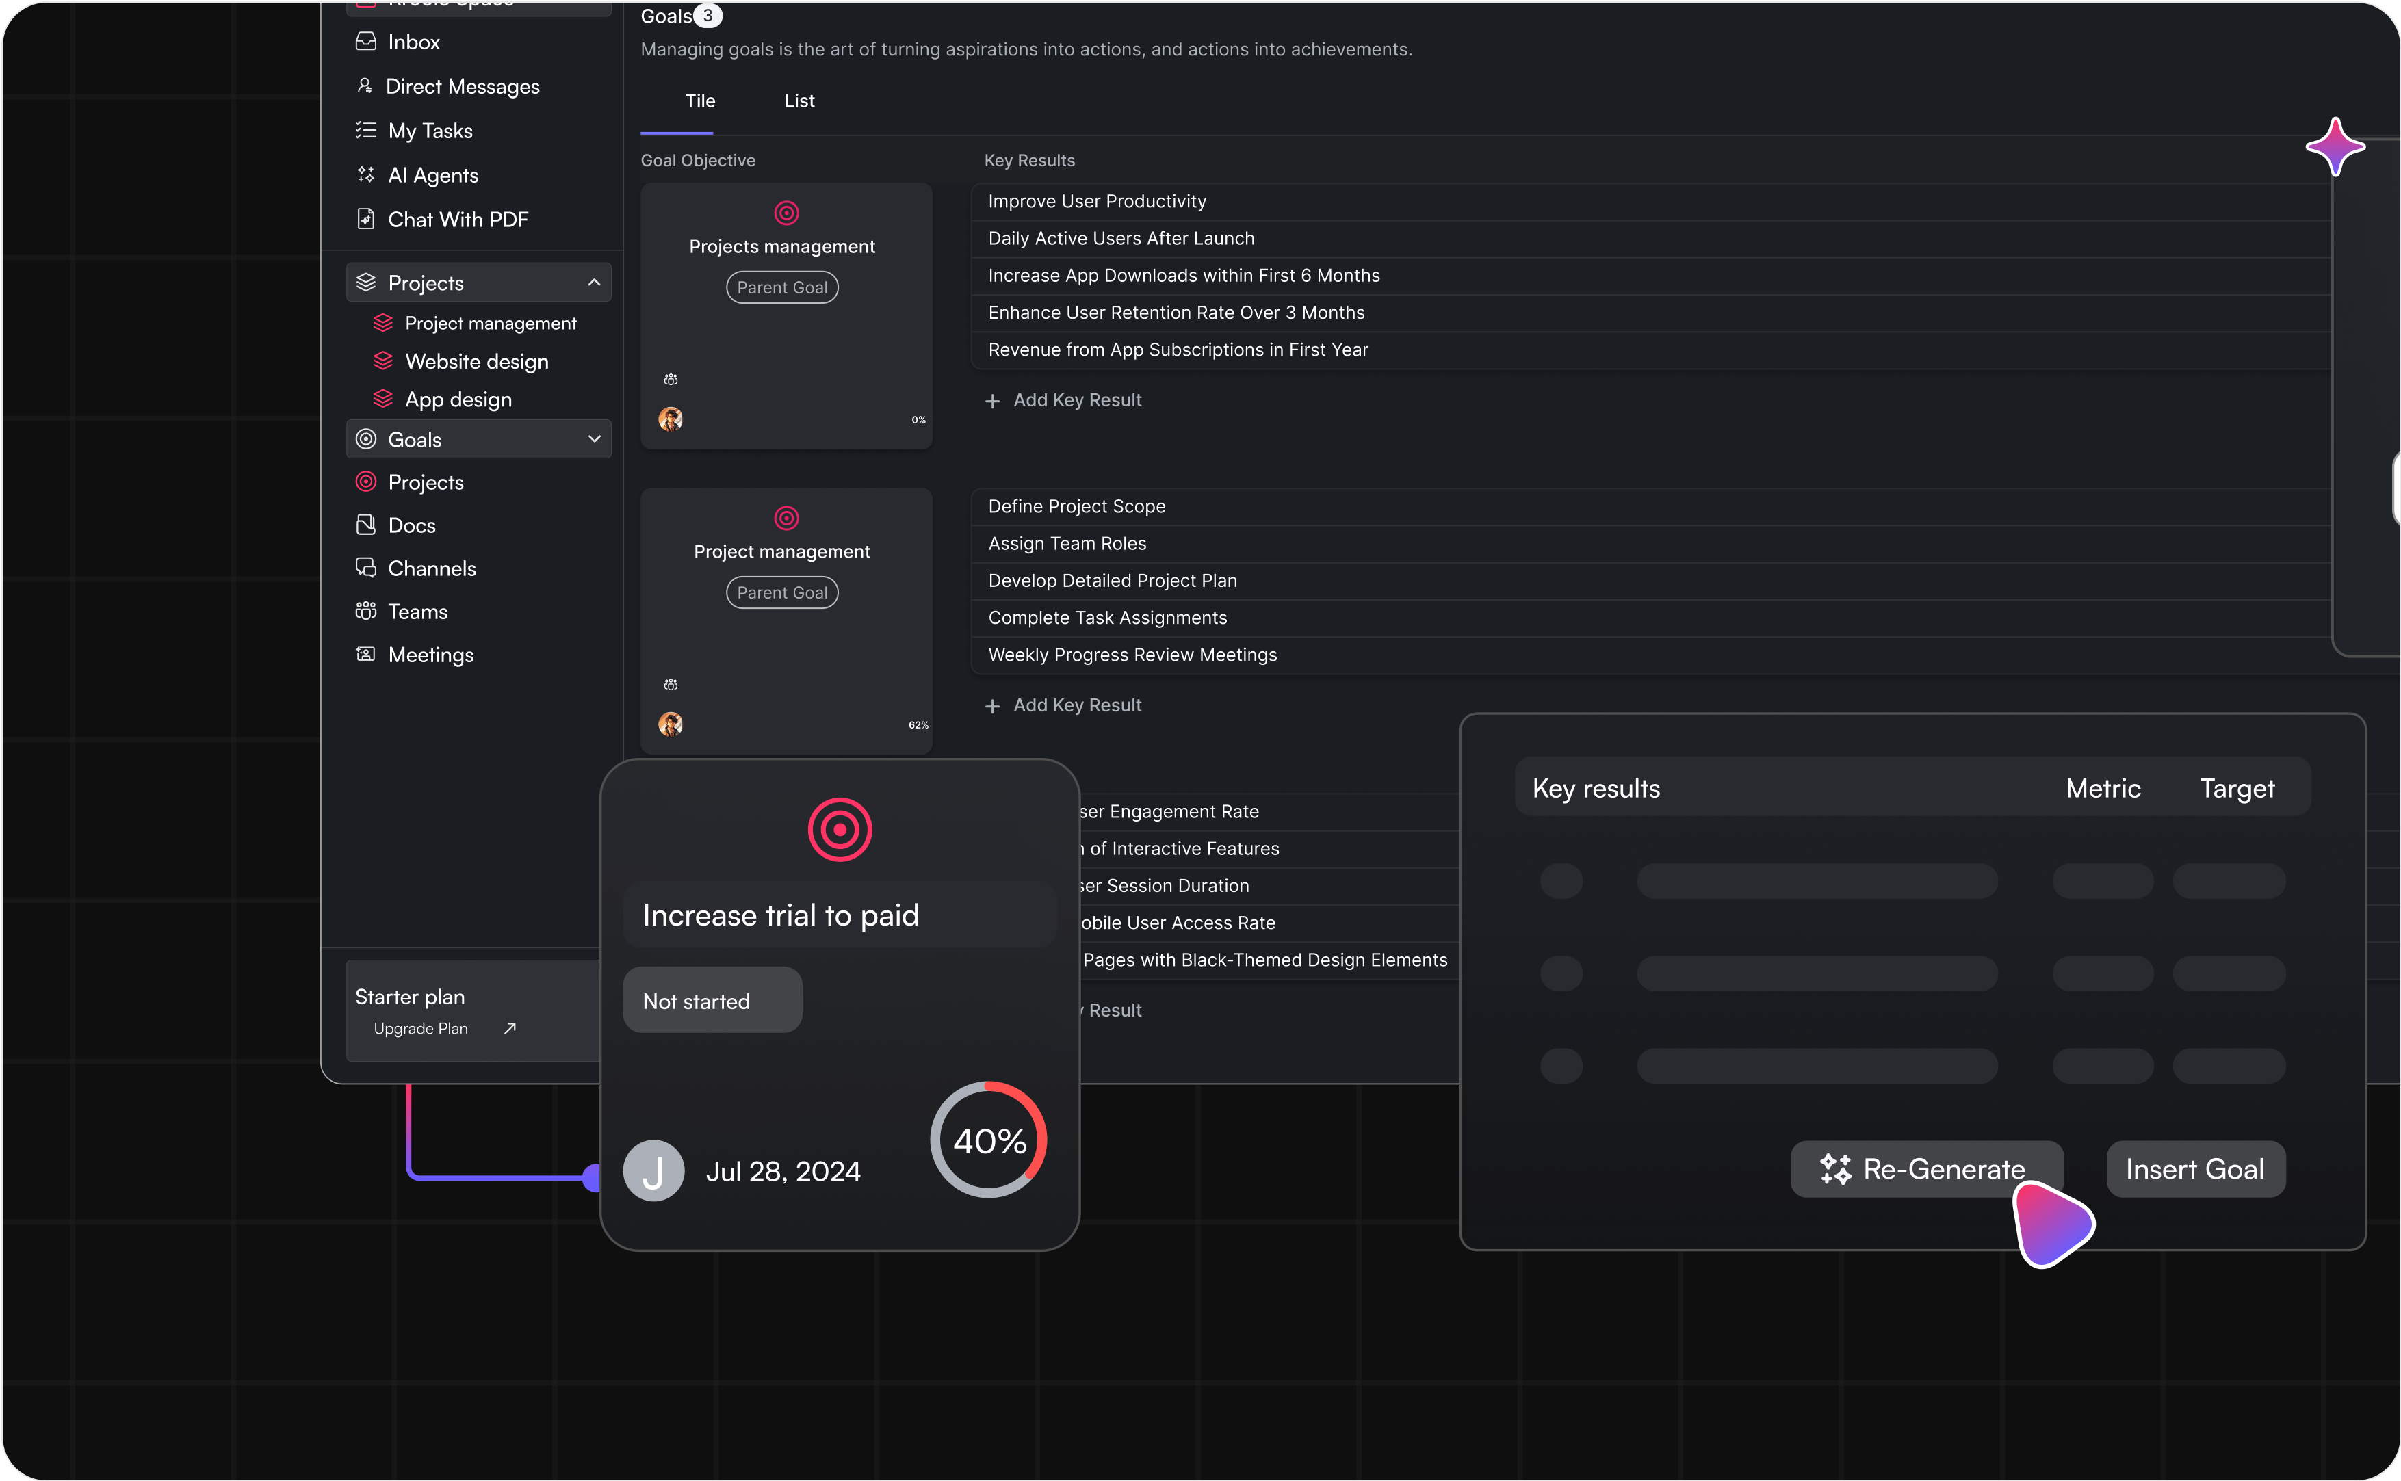Open Teams via its people icon
Screen dimensions: 2401x1481
tap(365, 611)
